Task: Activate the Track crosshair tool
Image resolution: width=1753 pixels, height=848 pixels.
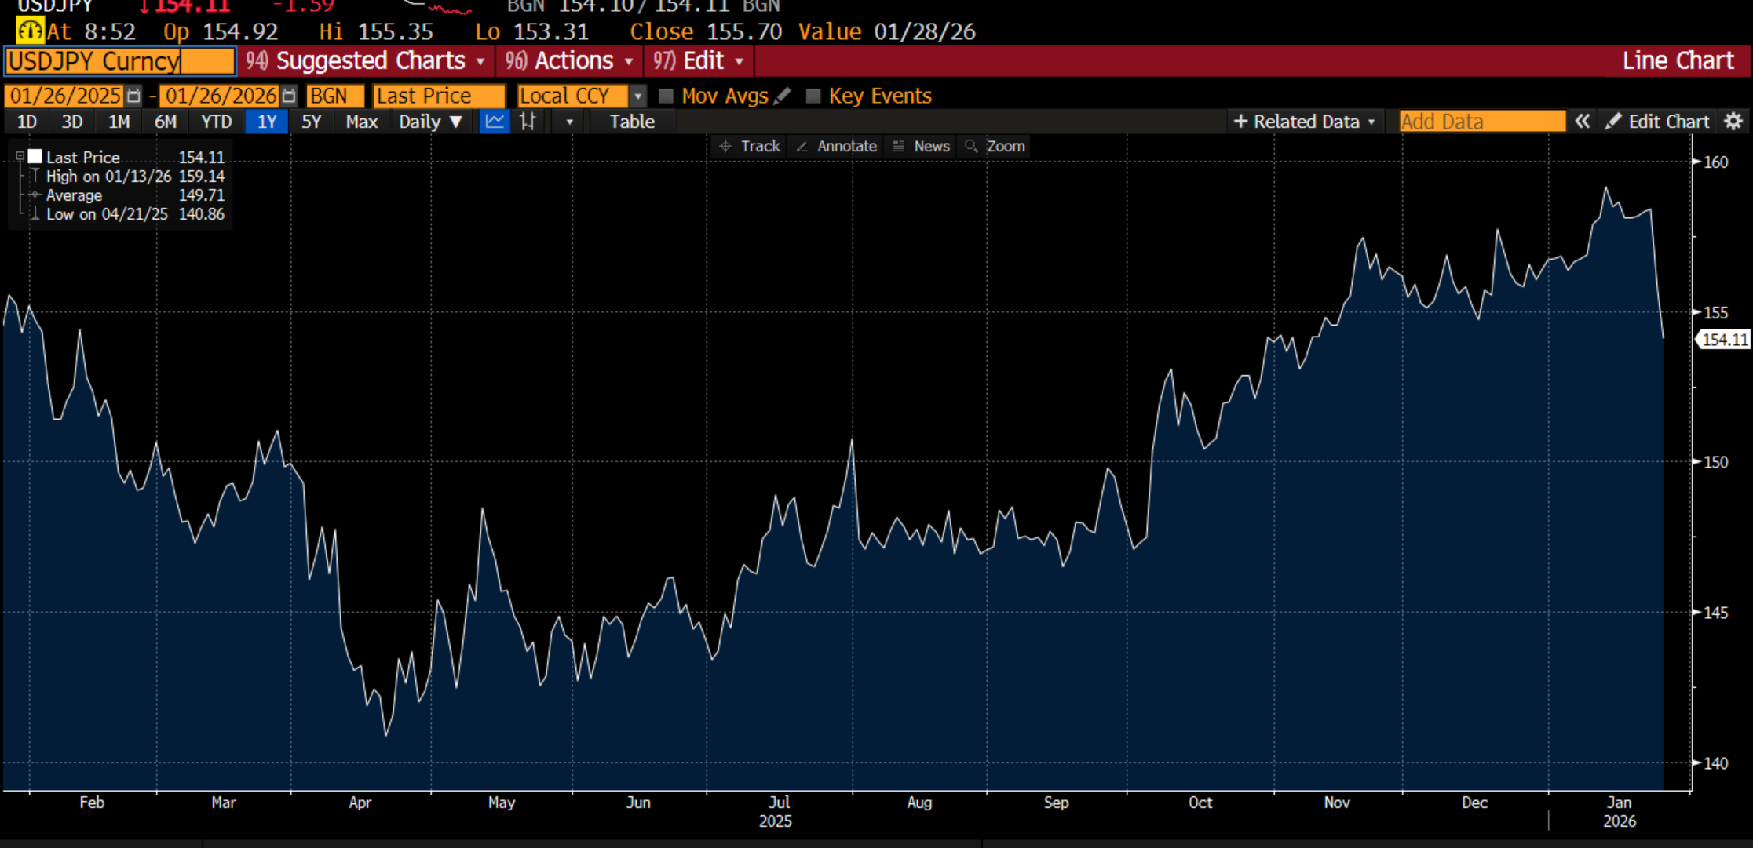Action: [x=750, y=146]
